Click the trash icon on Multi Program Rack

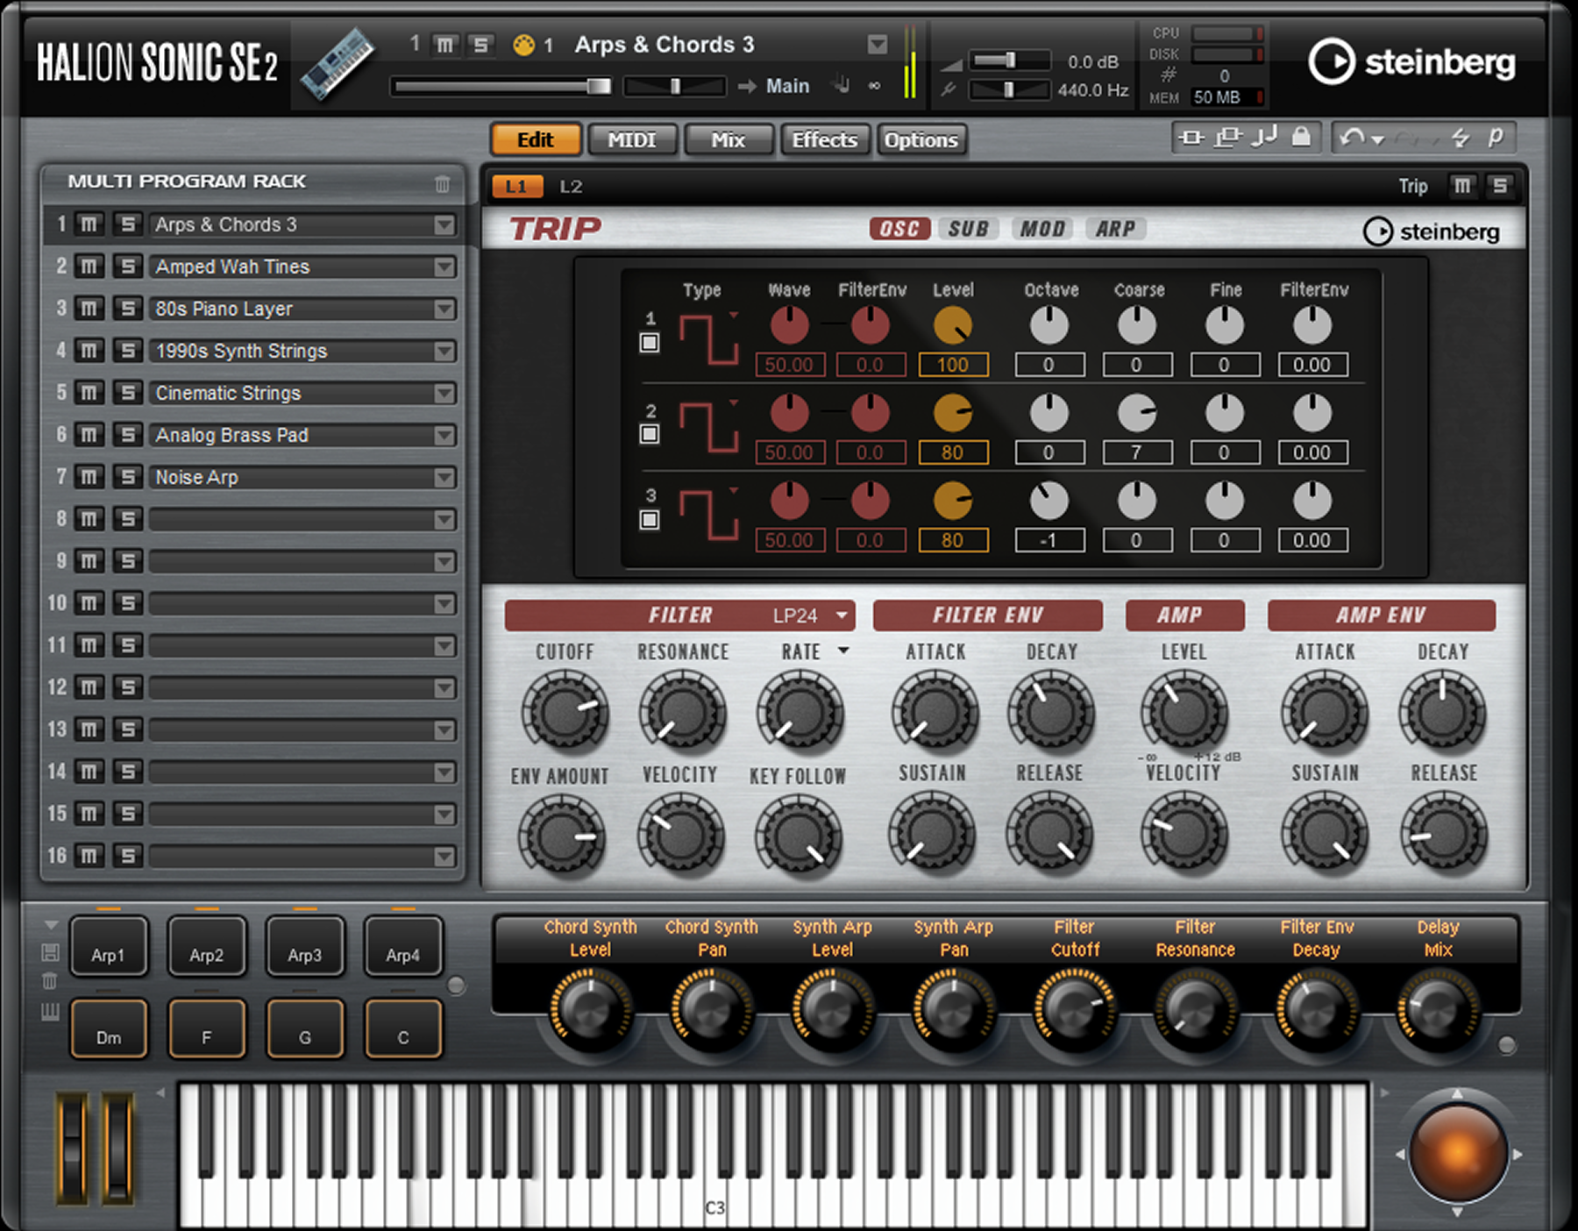[x=443, y=183]
